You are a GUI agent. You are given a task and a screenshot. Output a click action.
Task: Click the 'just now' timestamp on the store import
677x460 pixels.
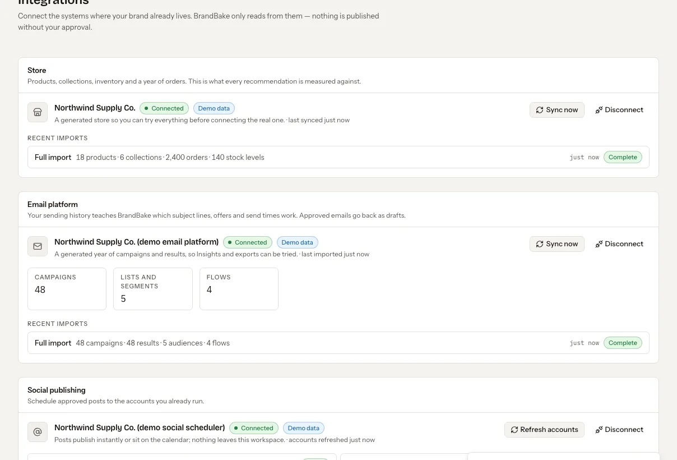585,158
